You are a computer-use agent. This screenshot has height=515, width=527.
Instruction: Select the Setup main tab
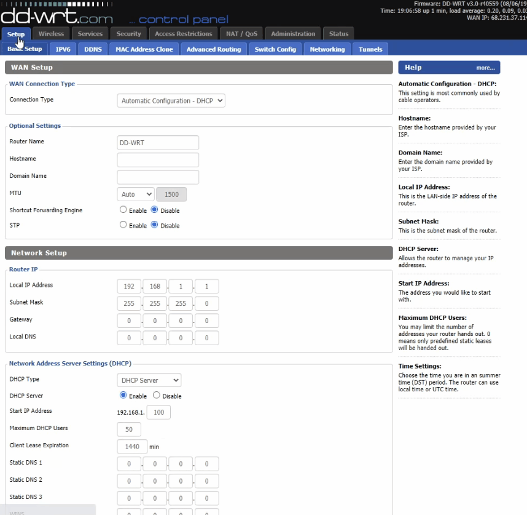pos(16,34)
